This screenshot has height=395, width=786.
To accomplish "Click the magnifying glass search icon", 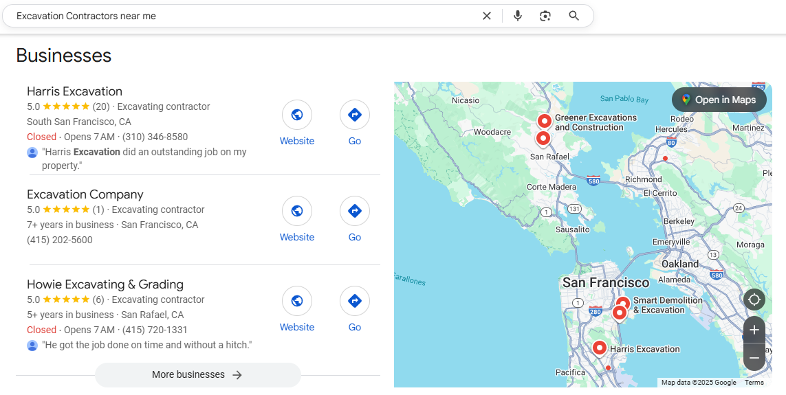I will [574, 16].
